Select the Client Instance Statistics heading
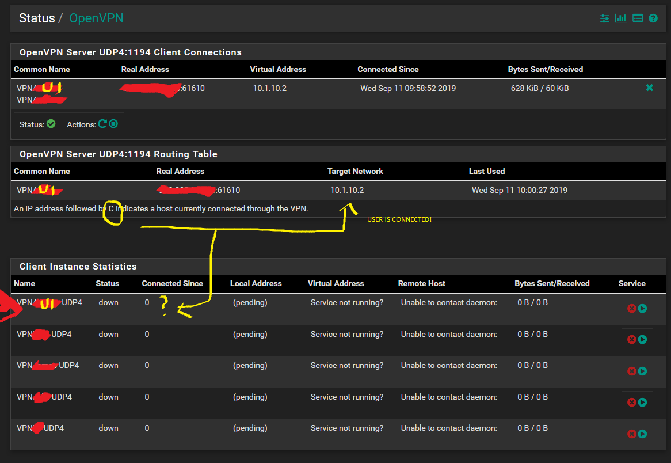Screen dimensions: 671x463 (78, 267)
